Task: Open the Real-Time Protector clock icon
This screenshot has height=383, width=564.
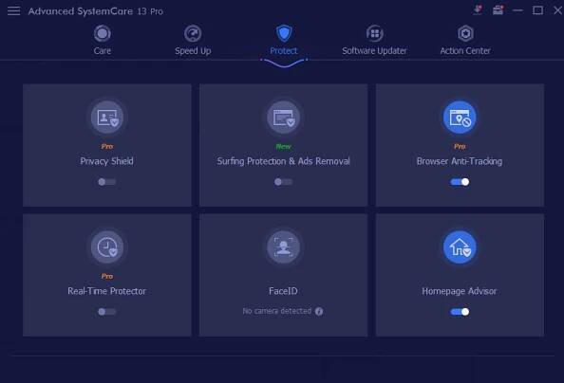Action: click(x=107, y=246)
